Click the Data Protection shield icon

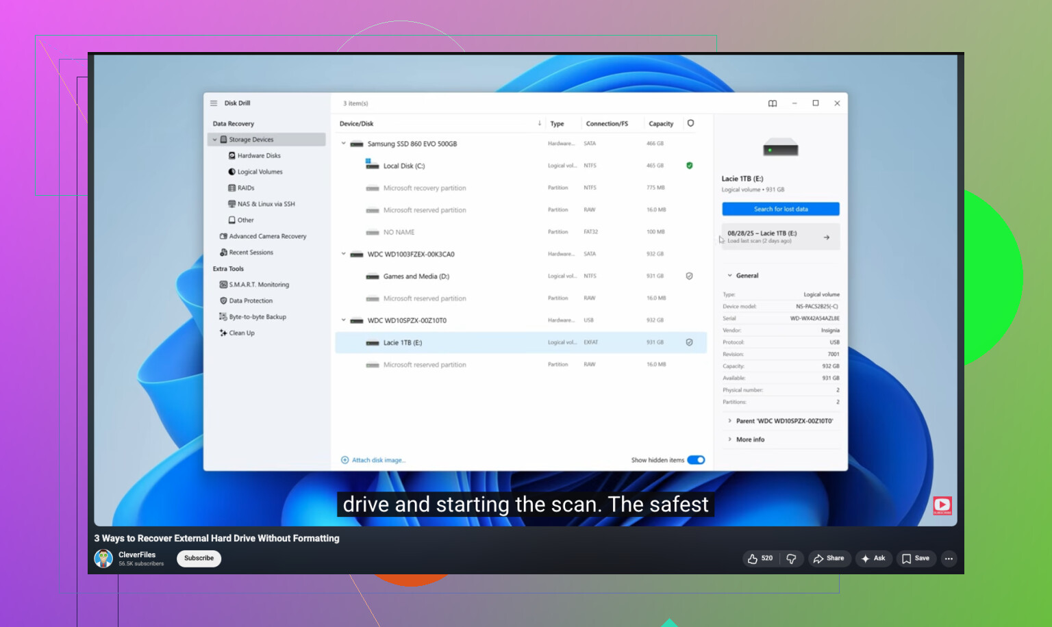(223, 301)
